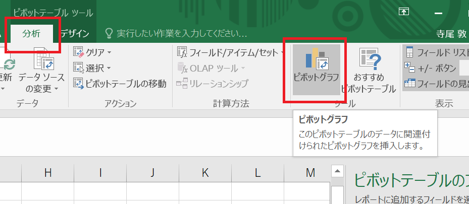This screenshot has height=204, width=469.
Task: Select column I header
Action: point(100,173)
